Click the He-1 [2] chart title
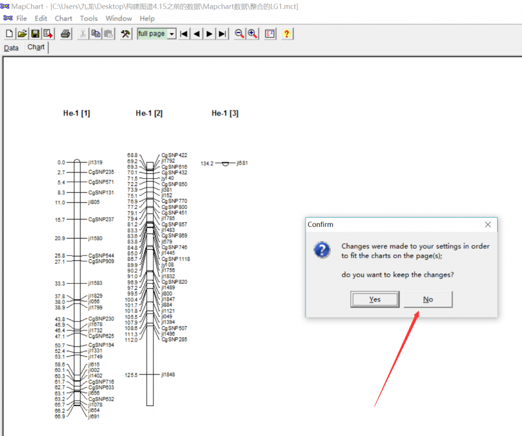The image size is (522, 436). [x=149, y=113]
